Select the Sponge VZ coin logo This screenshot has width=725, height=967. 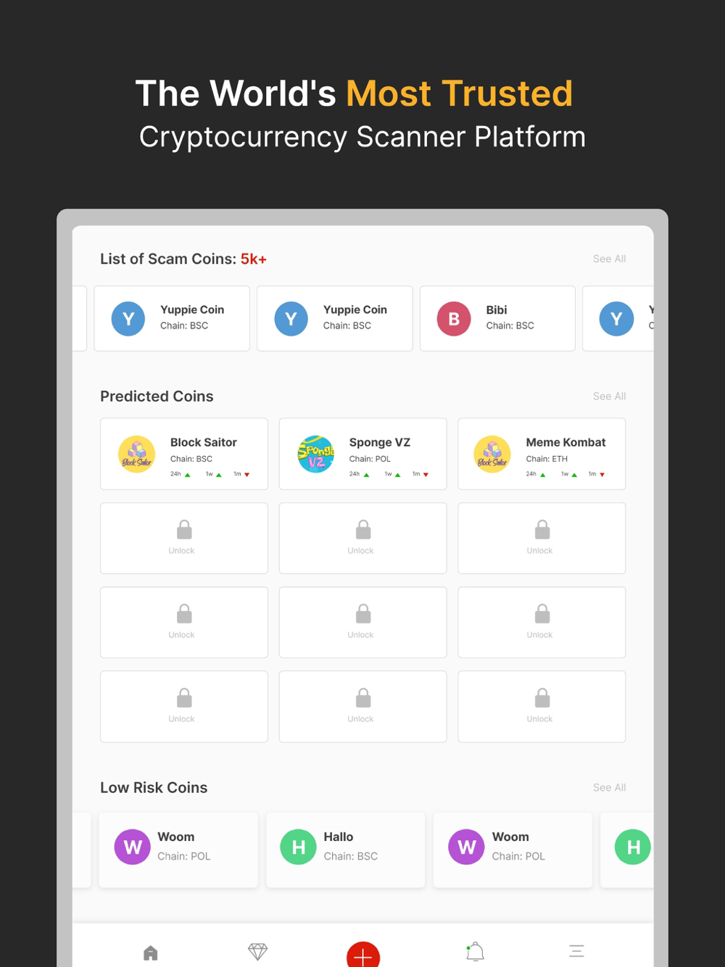(x=316, y=454)
